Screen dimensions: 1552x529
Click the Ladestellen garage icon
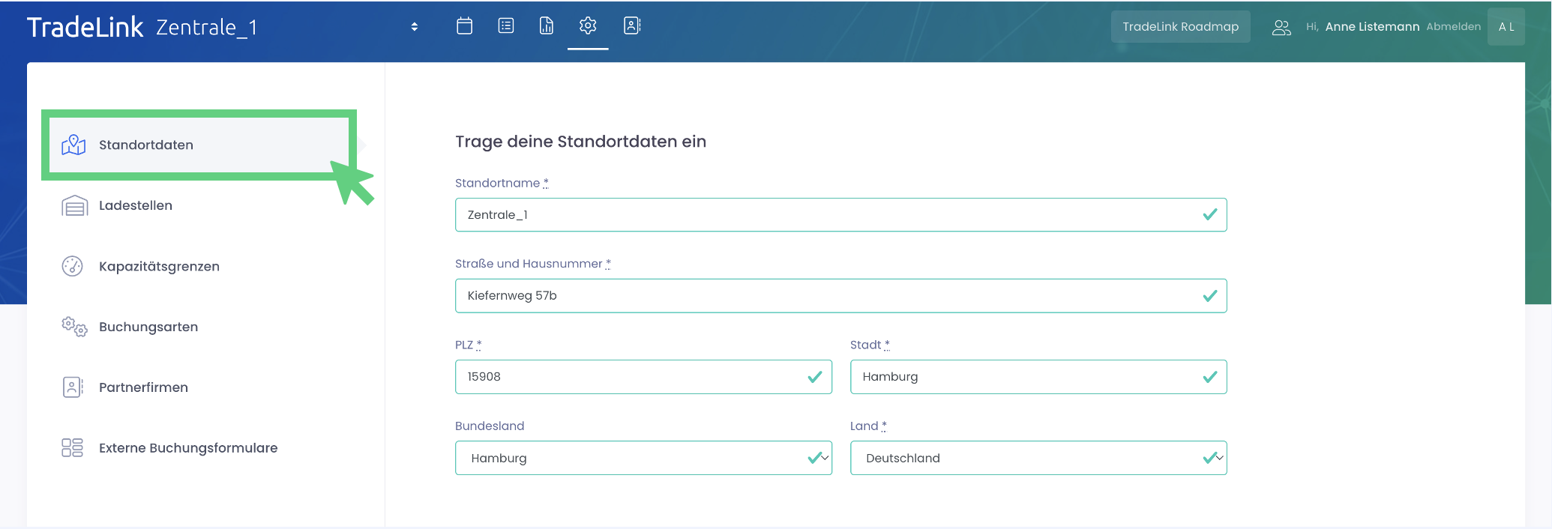[74, 206]
